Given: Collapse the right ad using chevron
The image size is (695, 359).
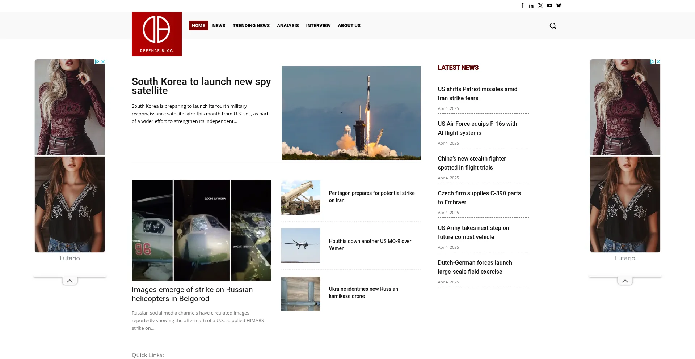Looking at the screenshot, I should coord(625,281).
